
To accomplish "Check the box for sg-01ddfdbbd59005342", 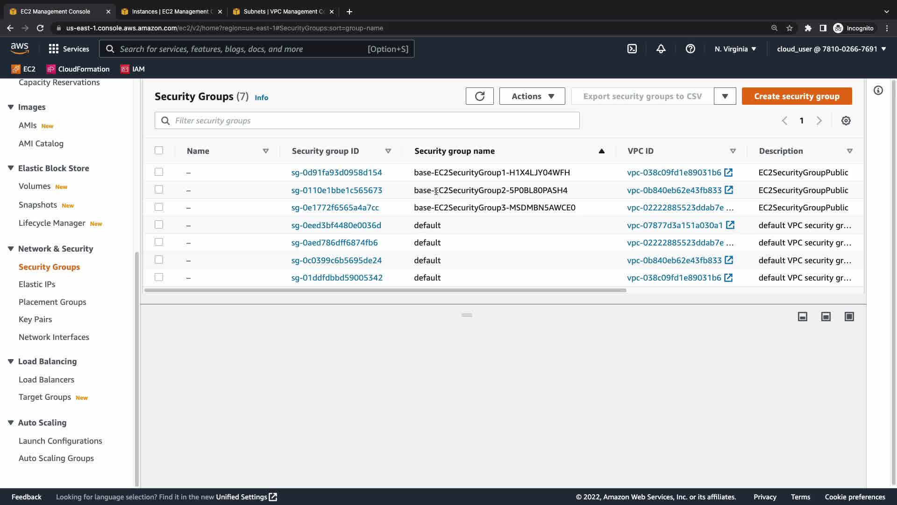I will click(x=159, y=277).
